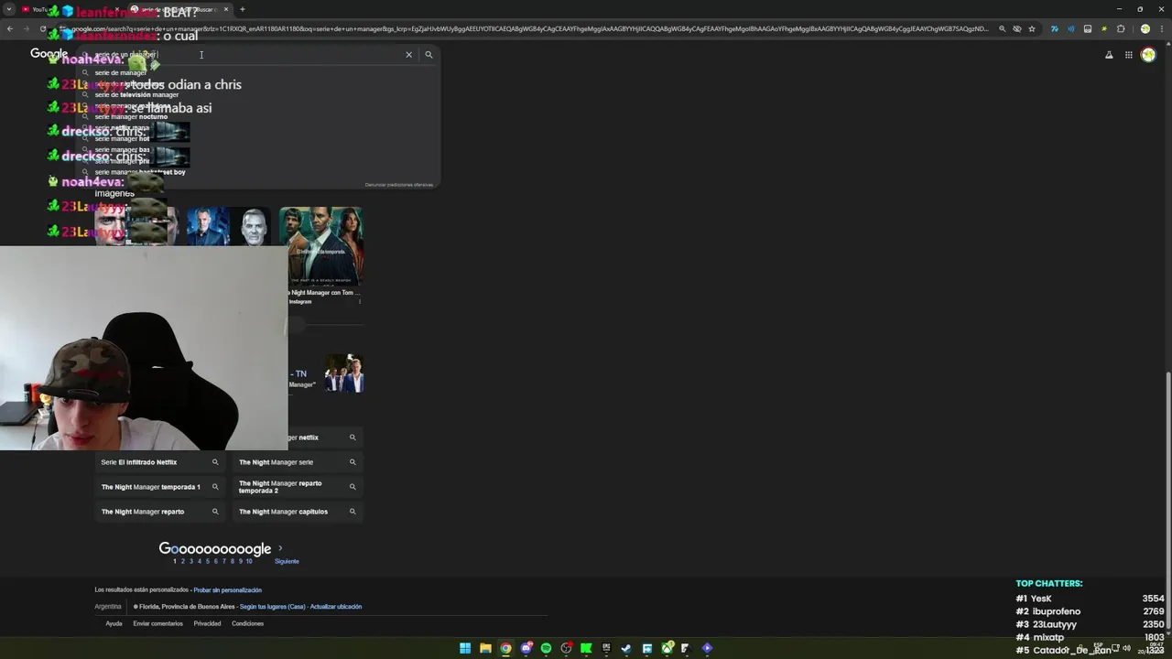Open the star-shaped yellow extension icon
This screenshot has width=1172, height=659.
[1103, 29]
